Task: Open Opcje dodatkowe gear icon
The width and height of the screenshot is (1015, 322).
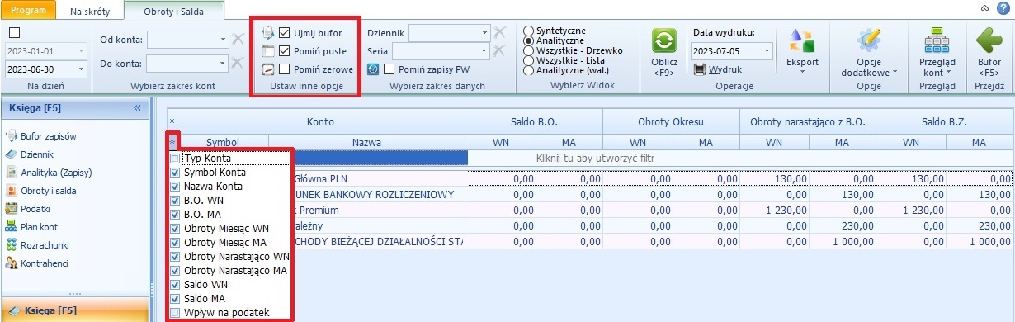Action: [x=869, y=40]
